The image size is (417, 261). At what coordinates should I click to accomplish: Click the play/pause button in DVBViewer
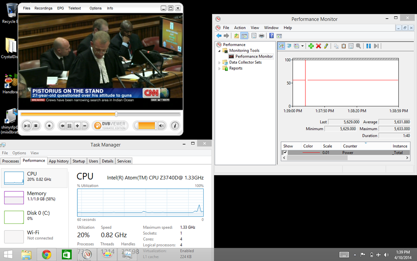(27, 126)
